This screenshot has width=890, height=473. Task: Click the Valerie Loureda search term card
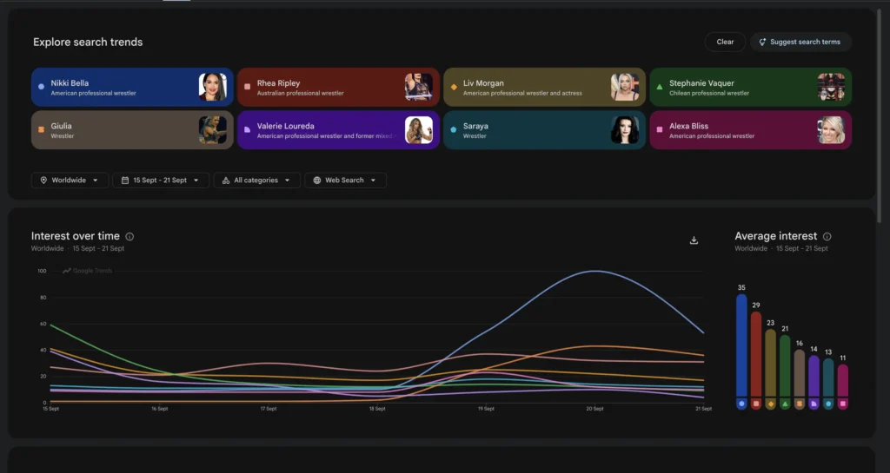[x=338, y=130]
